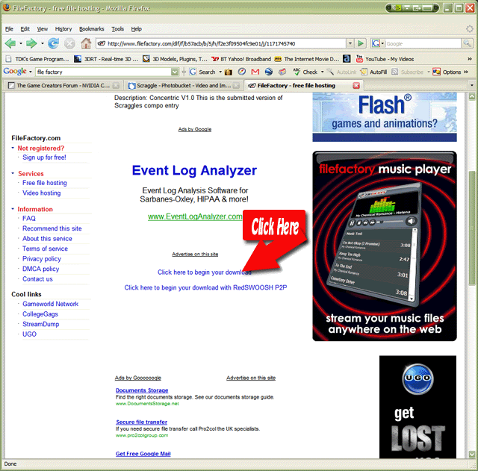Open the Search button dropdown arrow
Screen dimensions: 478x471
pos(220,72)
